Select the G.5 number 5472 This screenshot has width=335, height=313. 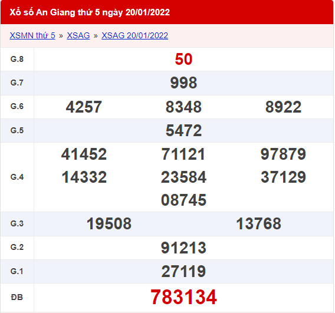pos(183,130)
